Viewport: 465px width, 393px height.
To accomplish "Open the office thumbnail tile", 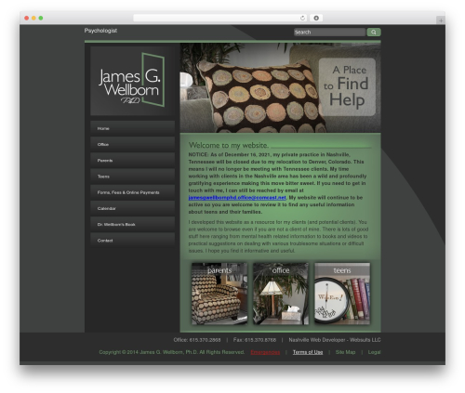I will click(x=281, y=294).
